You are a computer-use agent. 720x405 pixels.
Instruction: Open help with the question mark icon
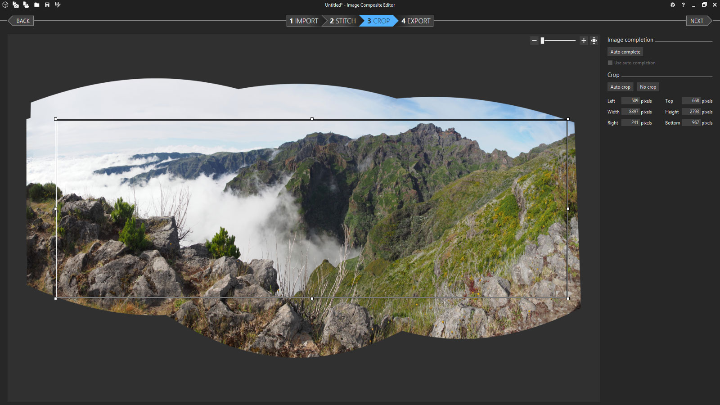683,5
